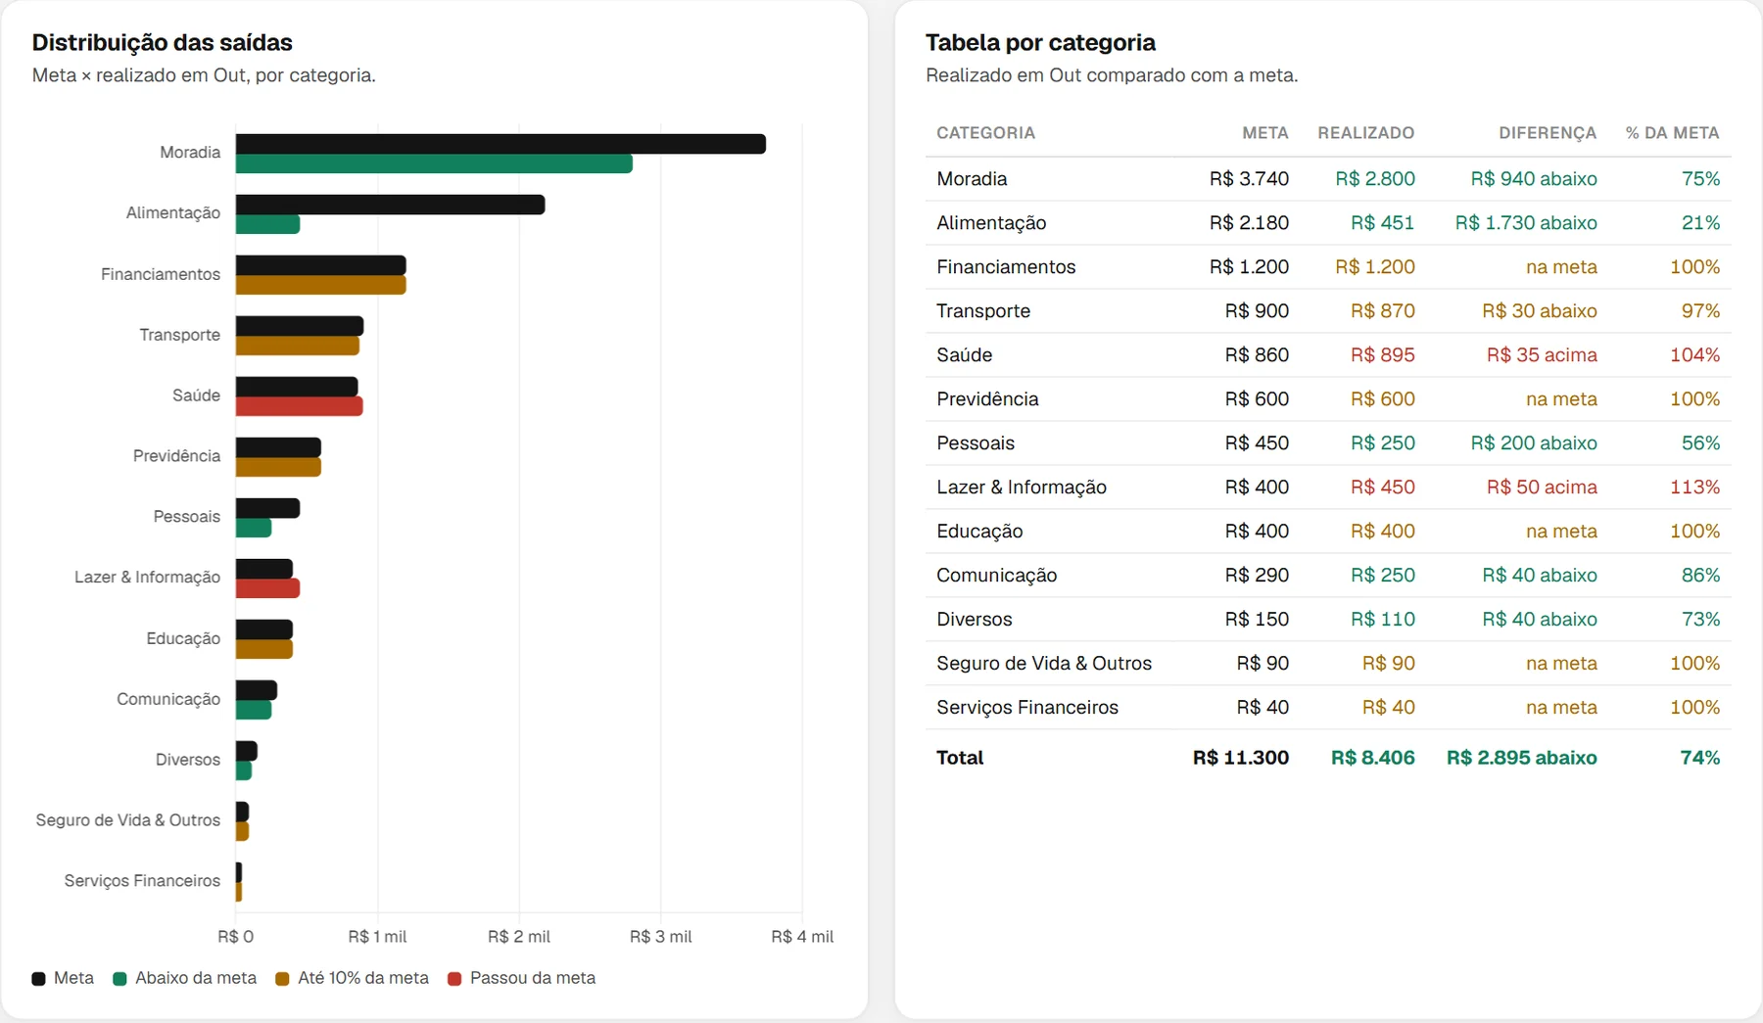Click R$ 8.406 total realized value
1763x1023 pixels.
(x=1372, y=758)
